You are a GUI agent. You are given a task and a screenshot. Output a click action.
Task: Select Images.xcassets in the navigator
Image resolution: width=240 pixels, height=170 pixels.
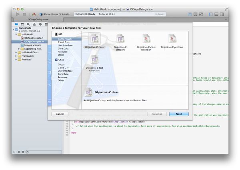point(31,45)
